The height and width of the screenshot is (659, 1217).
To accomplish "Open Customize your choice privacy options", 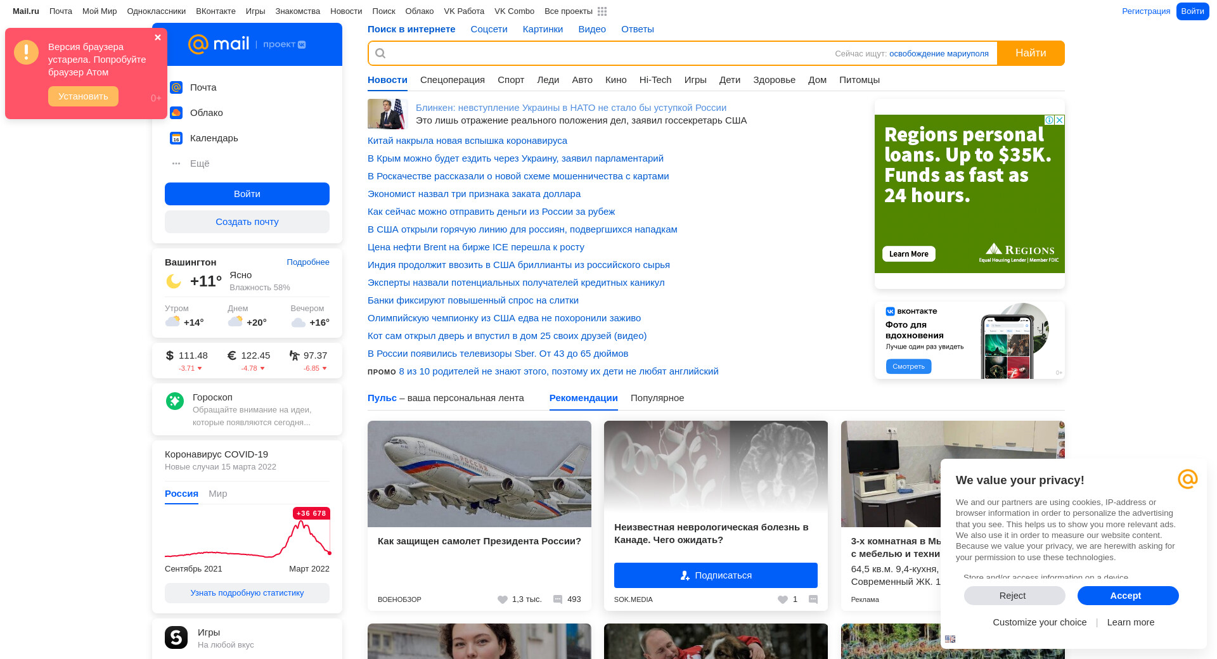I will pos(1040,622).
